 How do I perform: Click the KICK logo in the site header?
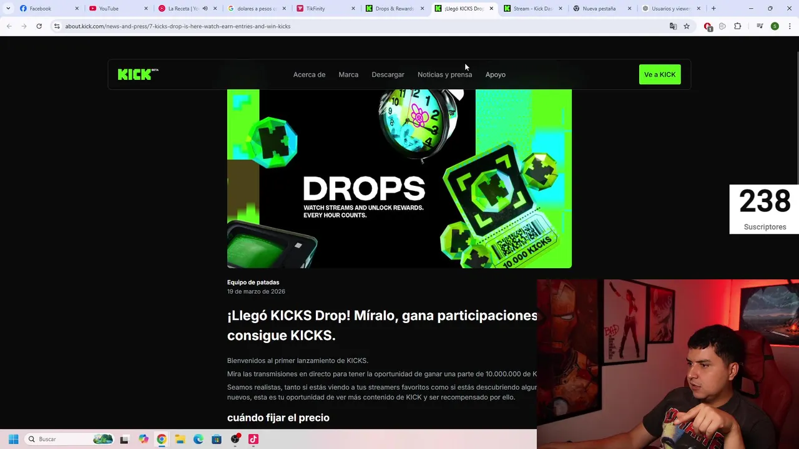(138, 74)
